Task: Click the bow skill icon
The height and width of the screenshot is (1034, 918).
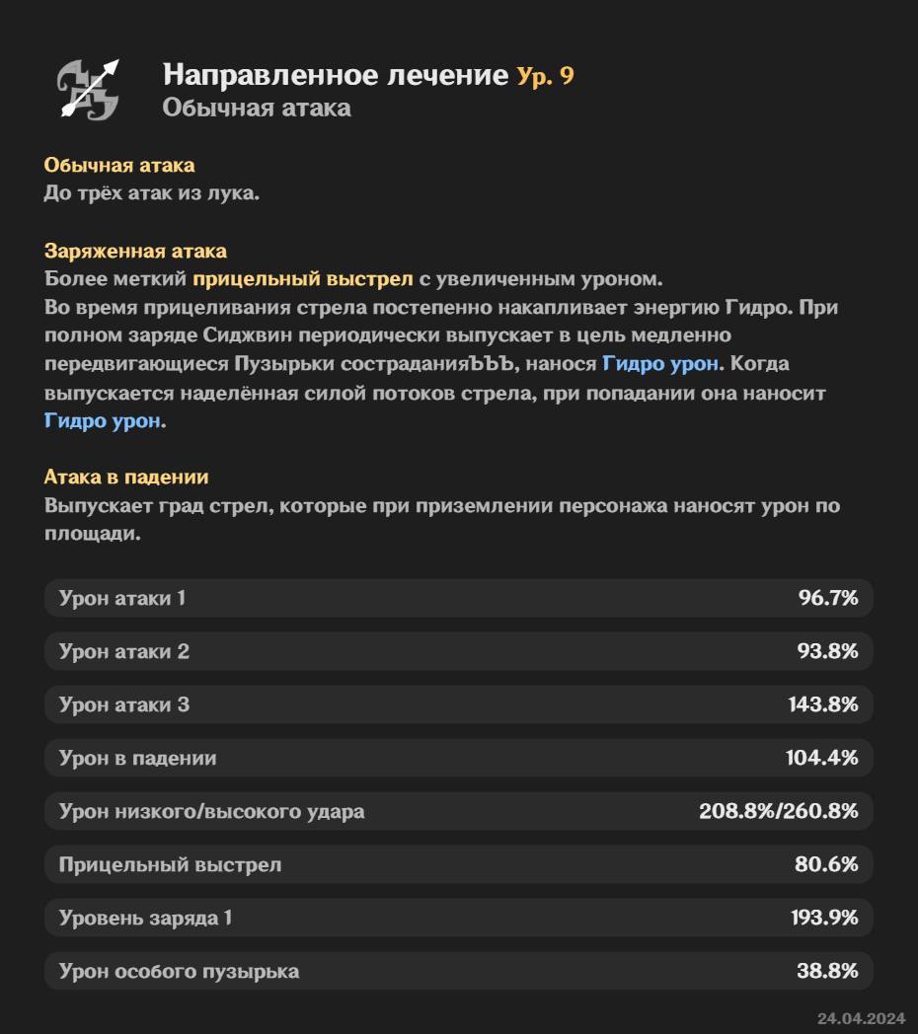Action: tap(88, 89)
